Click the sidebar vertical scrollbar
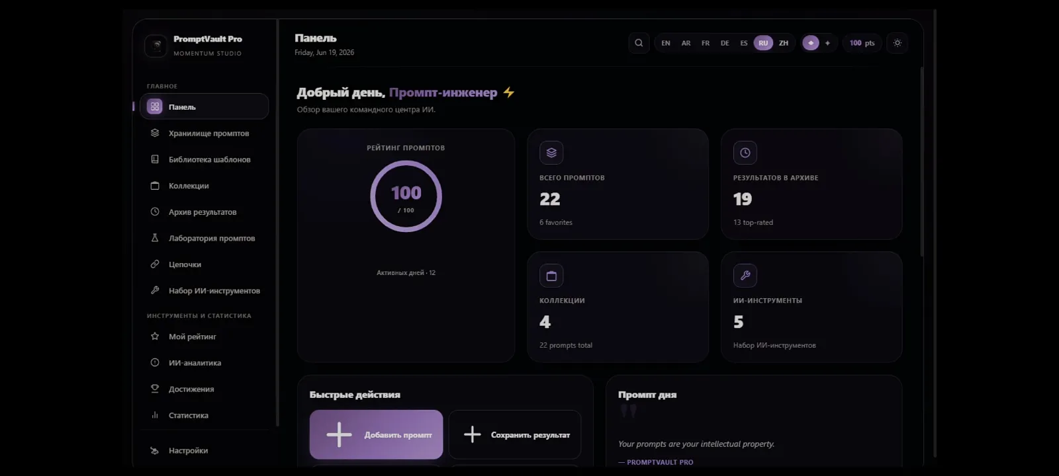Viewport: 1059px width, 476px height. pos(277,223)
